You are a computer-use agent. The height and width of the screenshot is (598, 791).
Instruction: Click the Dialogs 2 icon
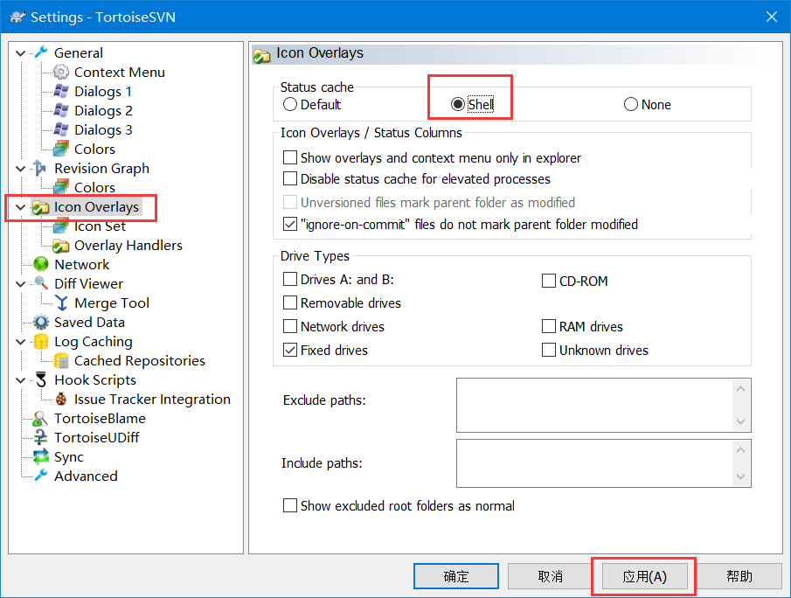pyautogui.click(x=61, y=110)
